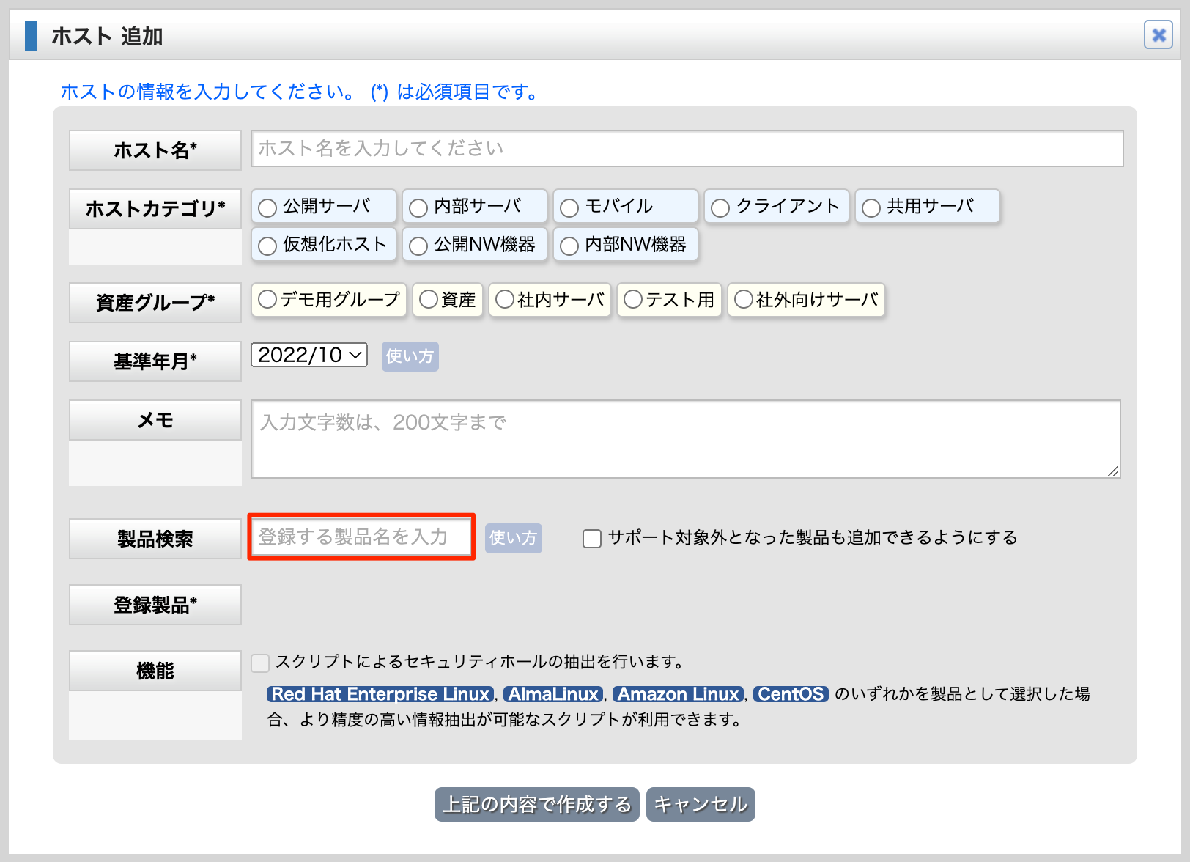
Task: Click the 製品検索 product name field
Action: click(x=361, y=537)
